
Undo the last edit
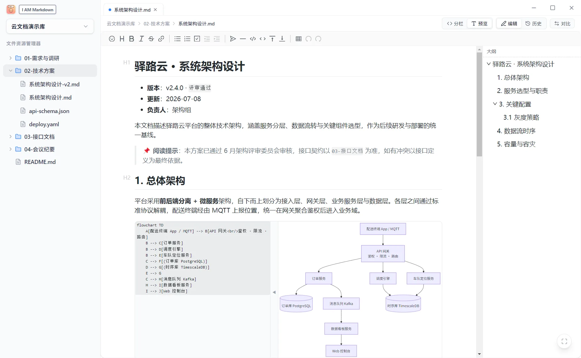[308, 39]
